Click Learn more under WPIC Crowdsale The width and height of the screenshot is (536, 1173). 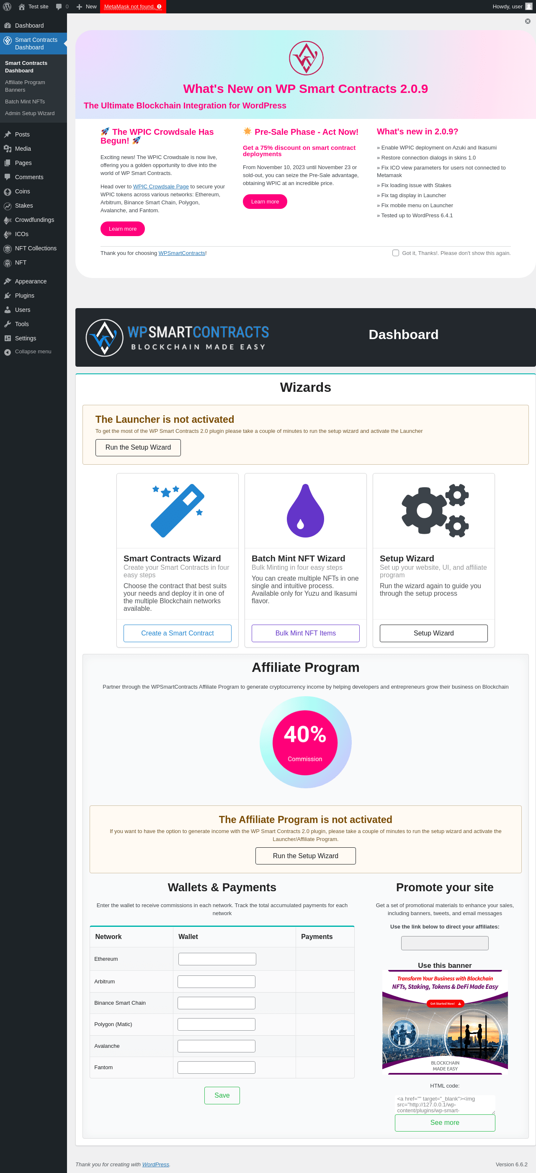click(x=123, y=229)
